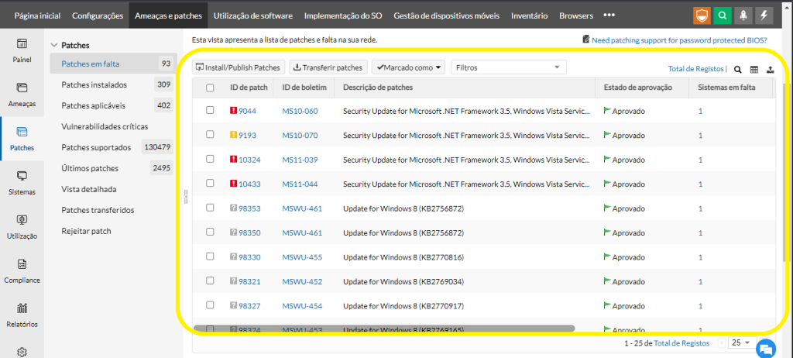Select the checkbox for patch 10324
This screenshot has height=358, width=793.
(210, 159)
